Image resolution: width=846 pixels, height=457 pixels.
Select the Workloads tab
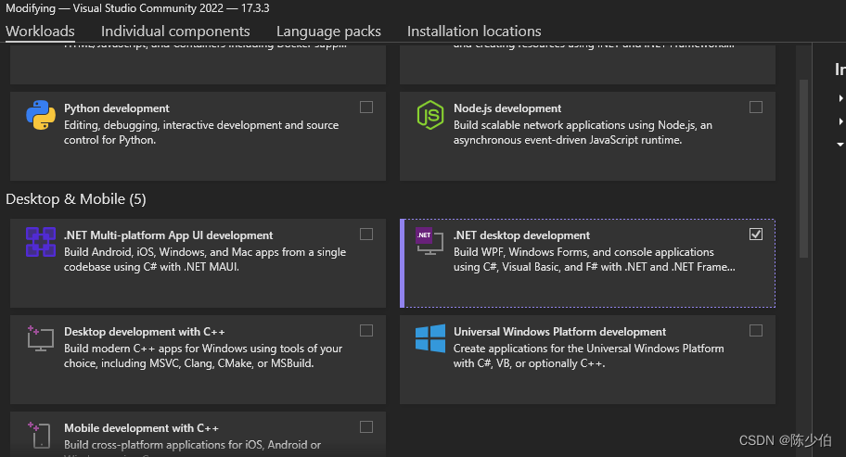(x=40, y=32)
